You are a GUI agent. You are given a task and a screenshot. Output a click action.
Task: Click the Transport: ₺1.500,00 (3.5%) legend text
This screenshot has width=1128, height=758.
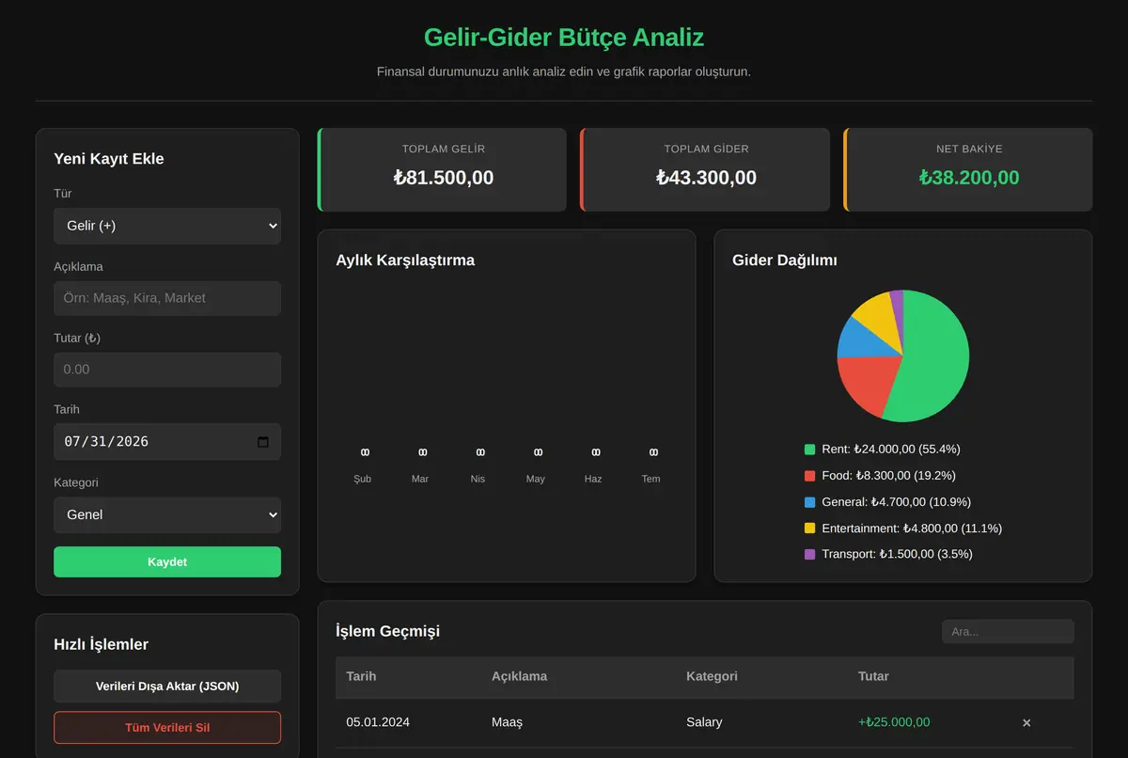(x=897, y=554)
